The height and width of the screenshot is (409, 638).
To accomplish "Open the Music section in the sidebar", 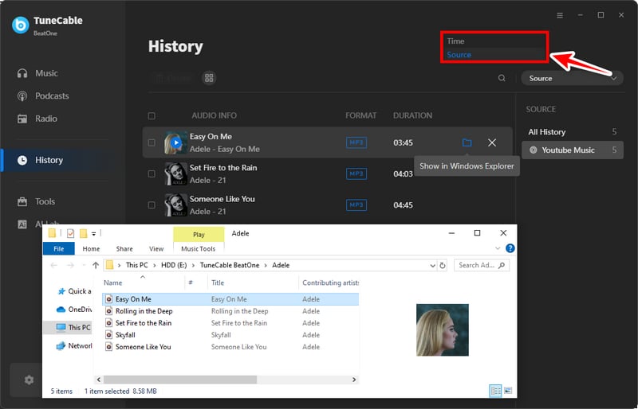I will point(37,73).
